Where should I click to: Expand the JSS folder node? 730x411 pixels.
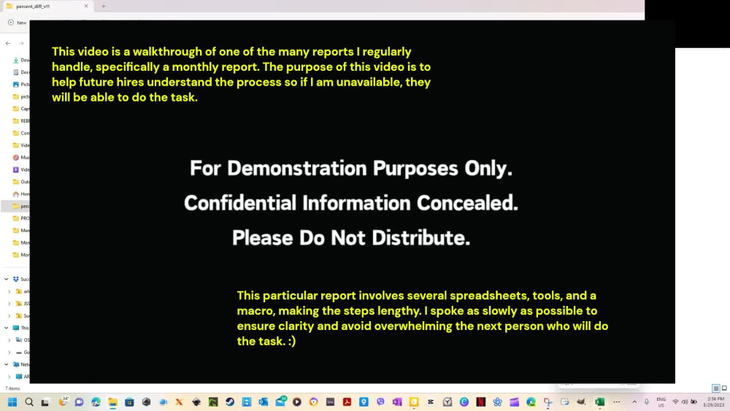[x=9, y=304]
